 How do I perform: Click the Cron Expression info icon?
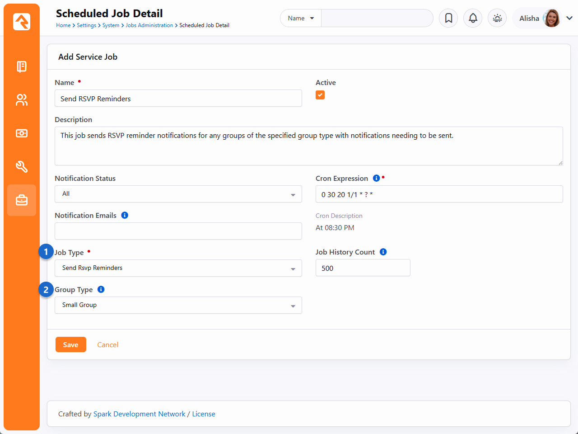click(376, 178)
